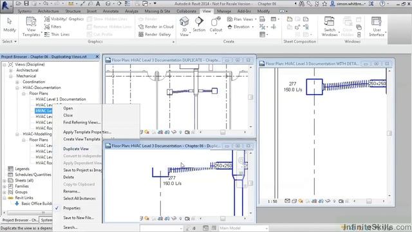Choose Rename... from context menu

pos(71,191)
